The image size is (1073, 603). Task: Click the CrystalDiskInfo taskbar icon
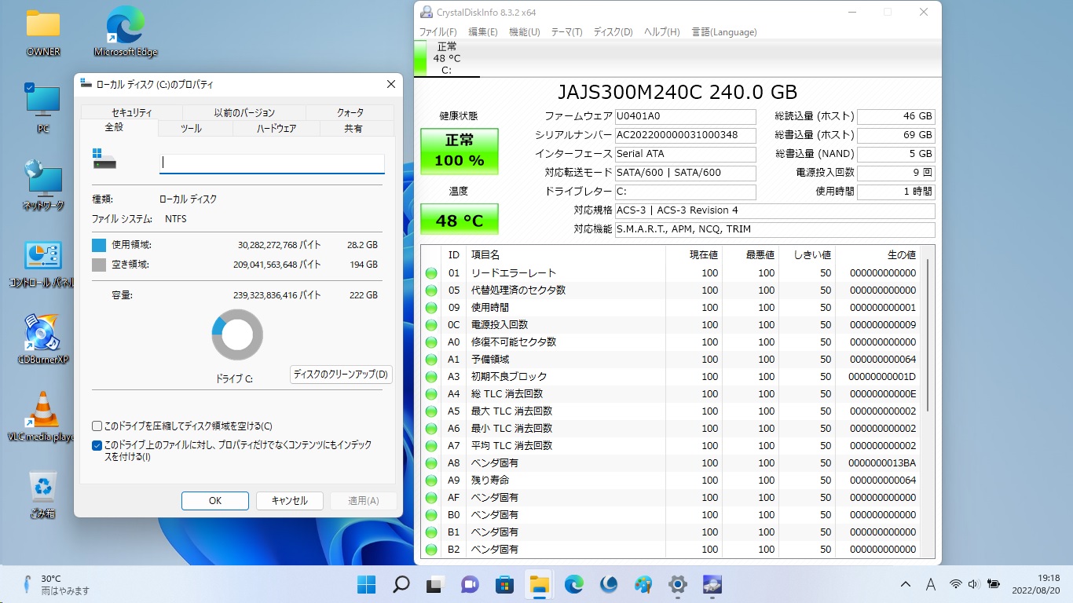pos(712,584)
